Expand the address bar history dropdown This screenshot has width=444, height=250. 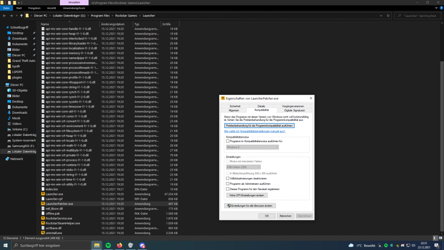(x=381, y=16)
